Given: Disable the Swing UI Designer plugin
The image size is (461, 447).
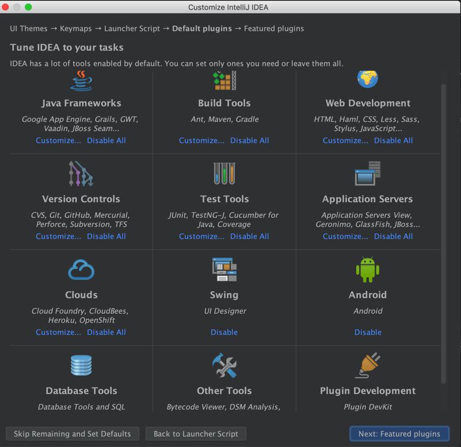Looking at the screenshot, I should pos(224,332).
